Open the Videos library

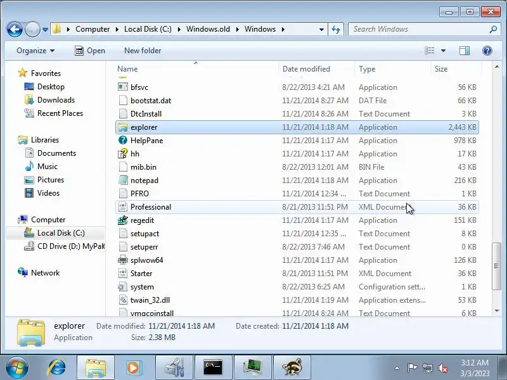click(x=49, y=193)
